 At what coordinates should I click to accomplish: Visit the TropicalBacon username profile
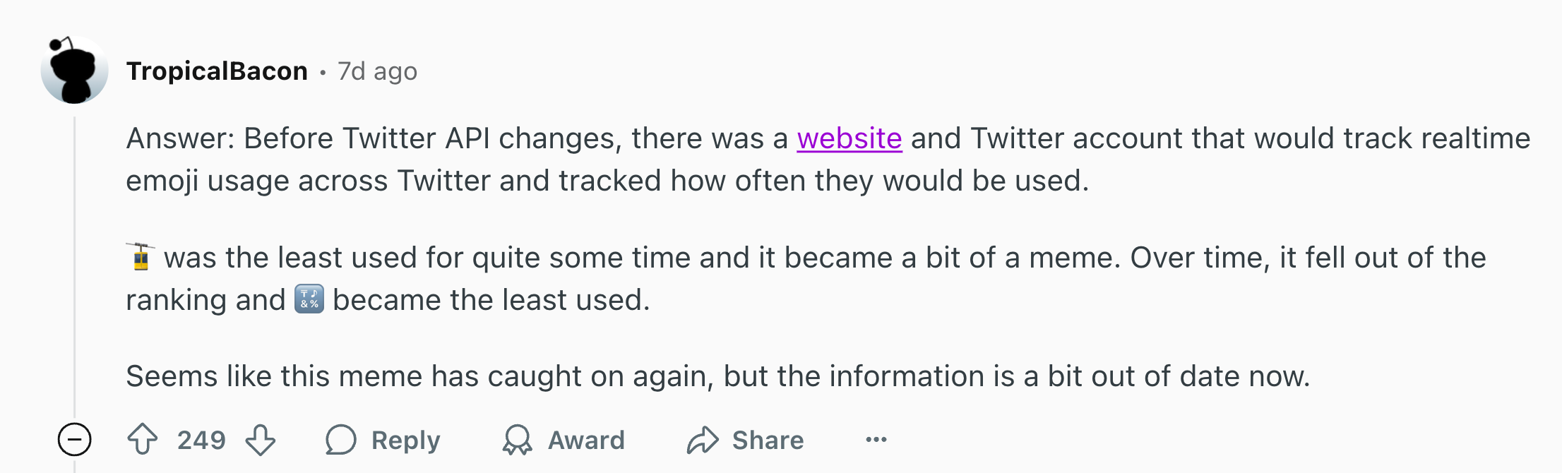pos(217,71)
